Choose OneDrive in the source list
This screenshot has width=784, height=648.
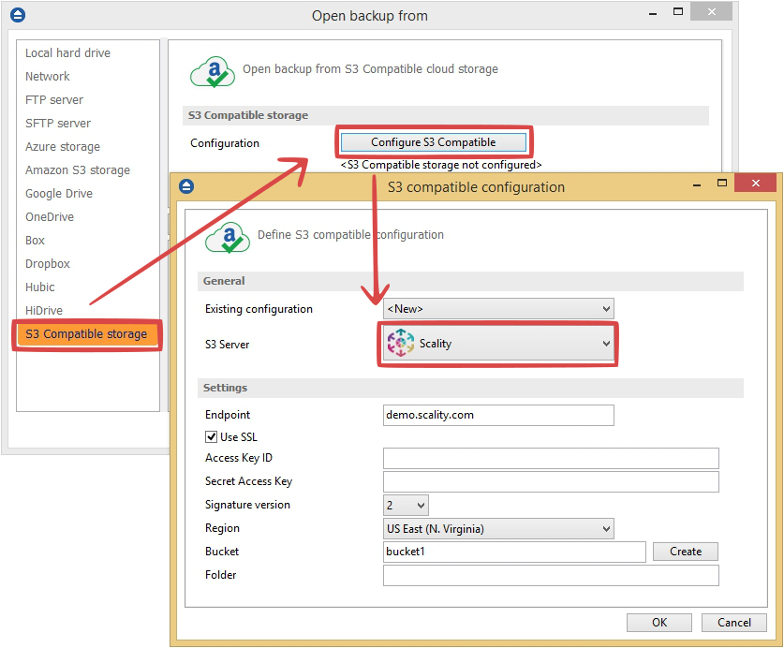[x=50, y=217]
